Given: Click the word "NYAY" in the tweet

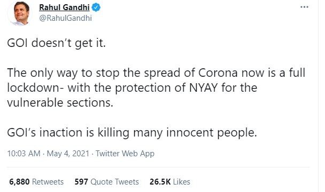Looking at the screenshot, I should 203,87.
